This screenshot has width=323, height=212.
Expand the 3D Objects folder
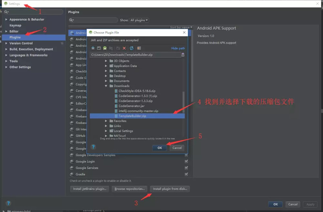(x=106, y=61)
